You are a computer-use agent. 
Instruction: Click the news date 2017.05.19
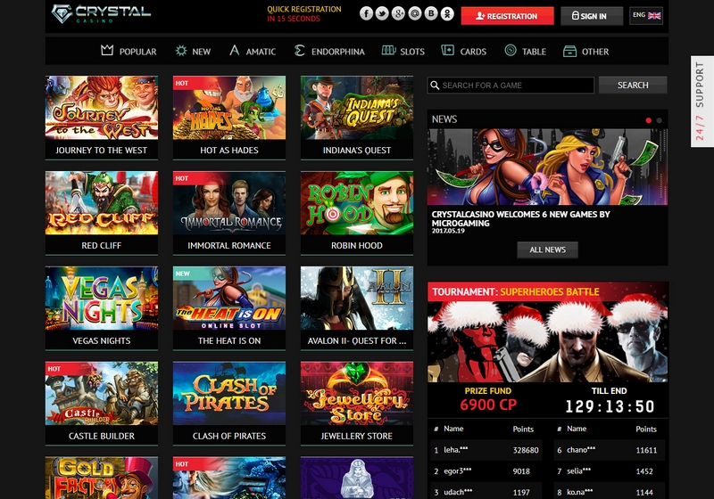pyautogui.click(x=448, y=231)
